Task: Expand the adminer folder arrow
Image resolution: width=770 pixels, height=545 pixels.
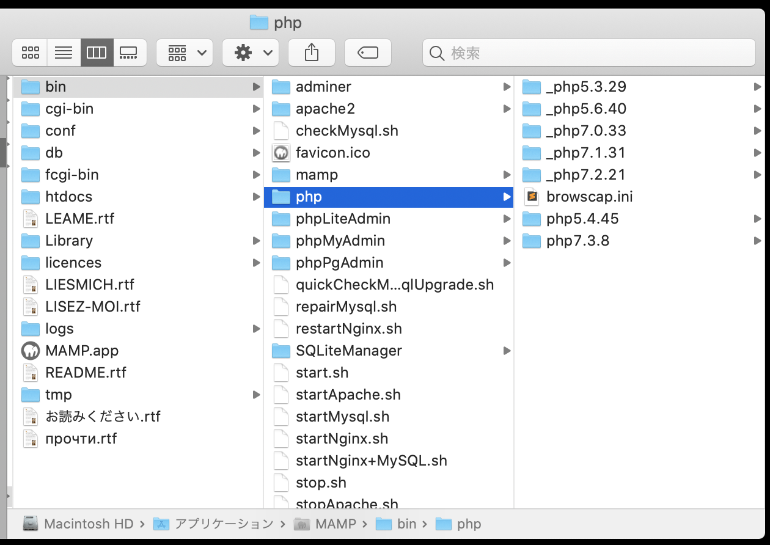Action: tap(507, 87)
